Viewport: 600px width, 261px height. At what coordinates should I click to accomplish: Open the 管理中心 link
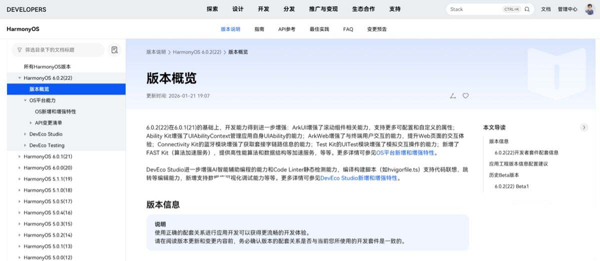(567, 9)
